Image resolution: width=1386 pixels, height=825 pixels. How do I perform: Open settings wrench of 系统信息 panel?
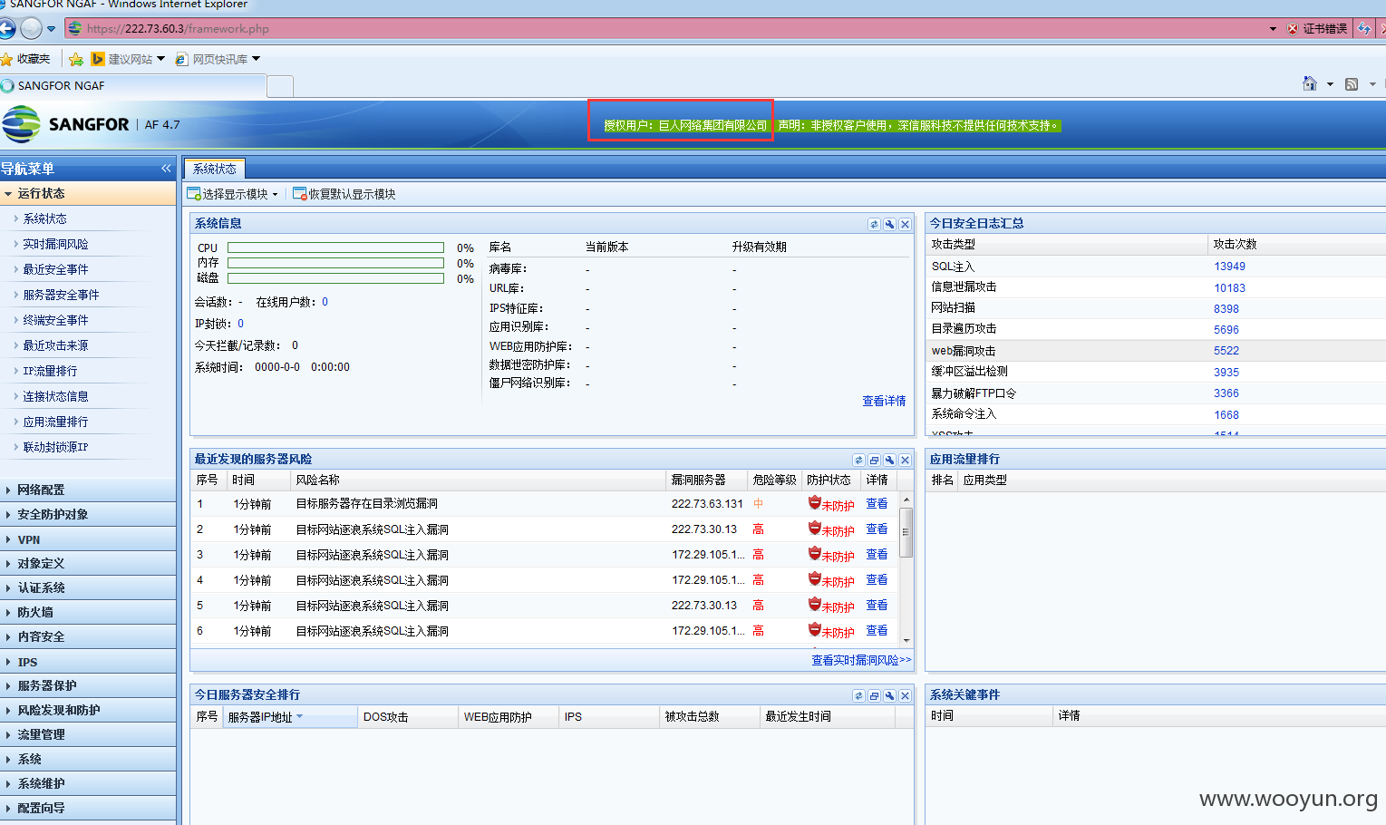889,224
